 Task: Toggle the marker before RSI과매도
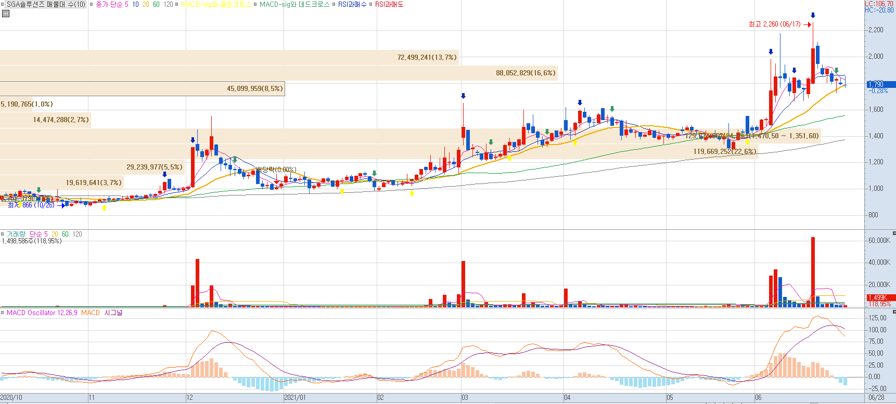point(371,4)
